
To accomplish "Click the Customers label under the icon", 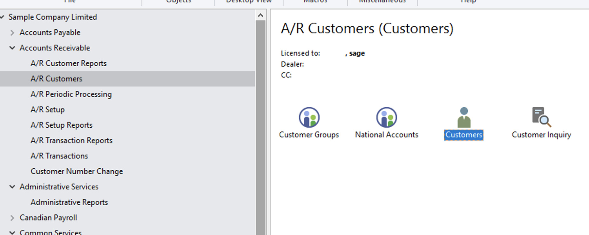I will [x=464, y=135].
